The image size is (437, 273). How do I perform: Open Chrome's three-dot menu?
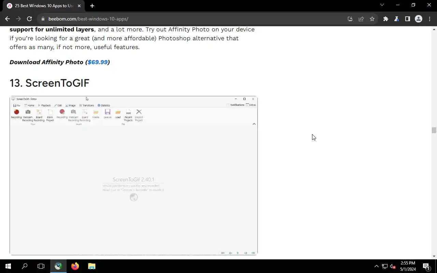[429, 19]
